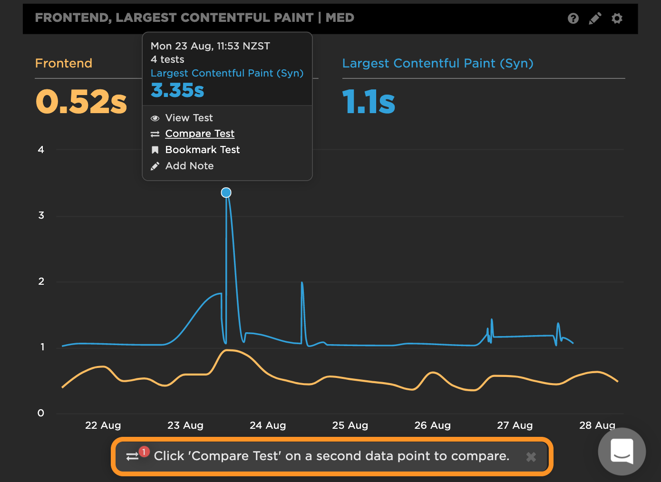
Task: Select Bookmark Test option
Action: tap(202, 150)
